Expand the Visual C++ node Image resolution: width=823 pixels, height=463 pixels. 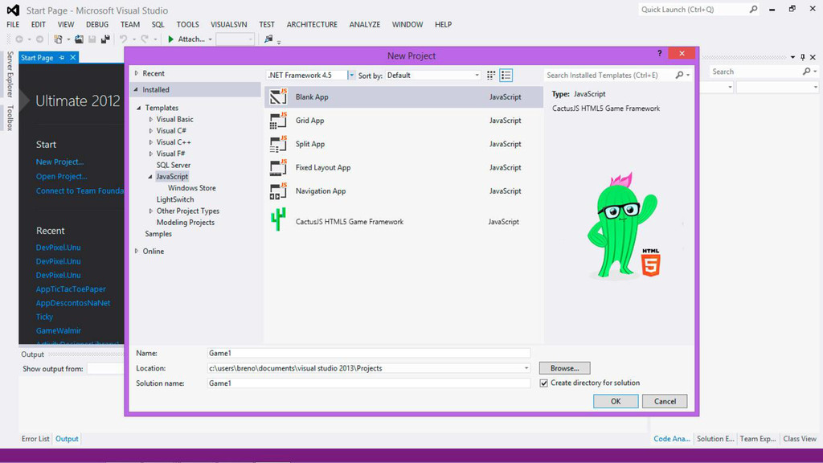pyautogui.click(x=150, y=142)
